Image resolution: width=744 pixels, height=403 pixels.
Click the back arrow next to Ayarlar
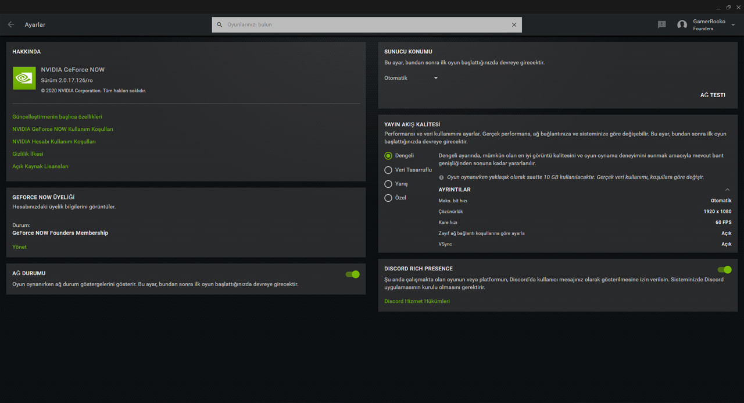click(x=11, y=24)
